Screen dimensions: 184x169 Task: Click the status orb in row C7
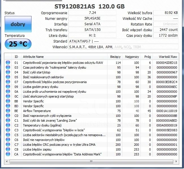(8, 144)
